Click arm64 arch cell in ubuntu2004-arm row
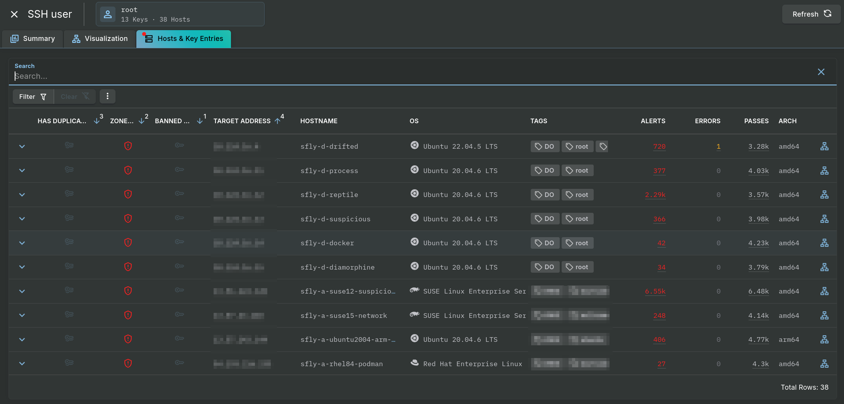The height and width of the screenshot is (404, 844). tap(789, 339)
